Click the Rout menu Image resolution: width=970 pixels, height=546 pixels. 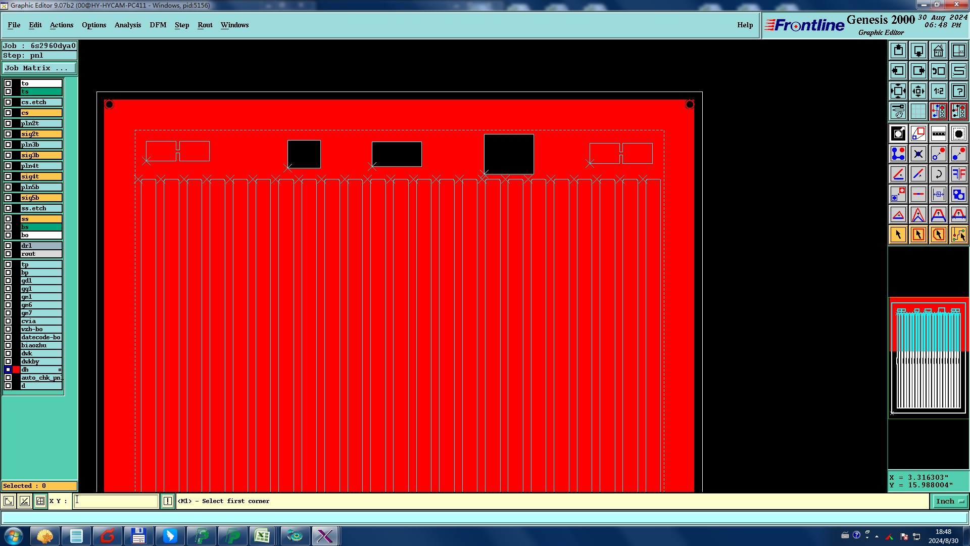(205, 25)
